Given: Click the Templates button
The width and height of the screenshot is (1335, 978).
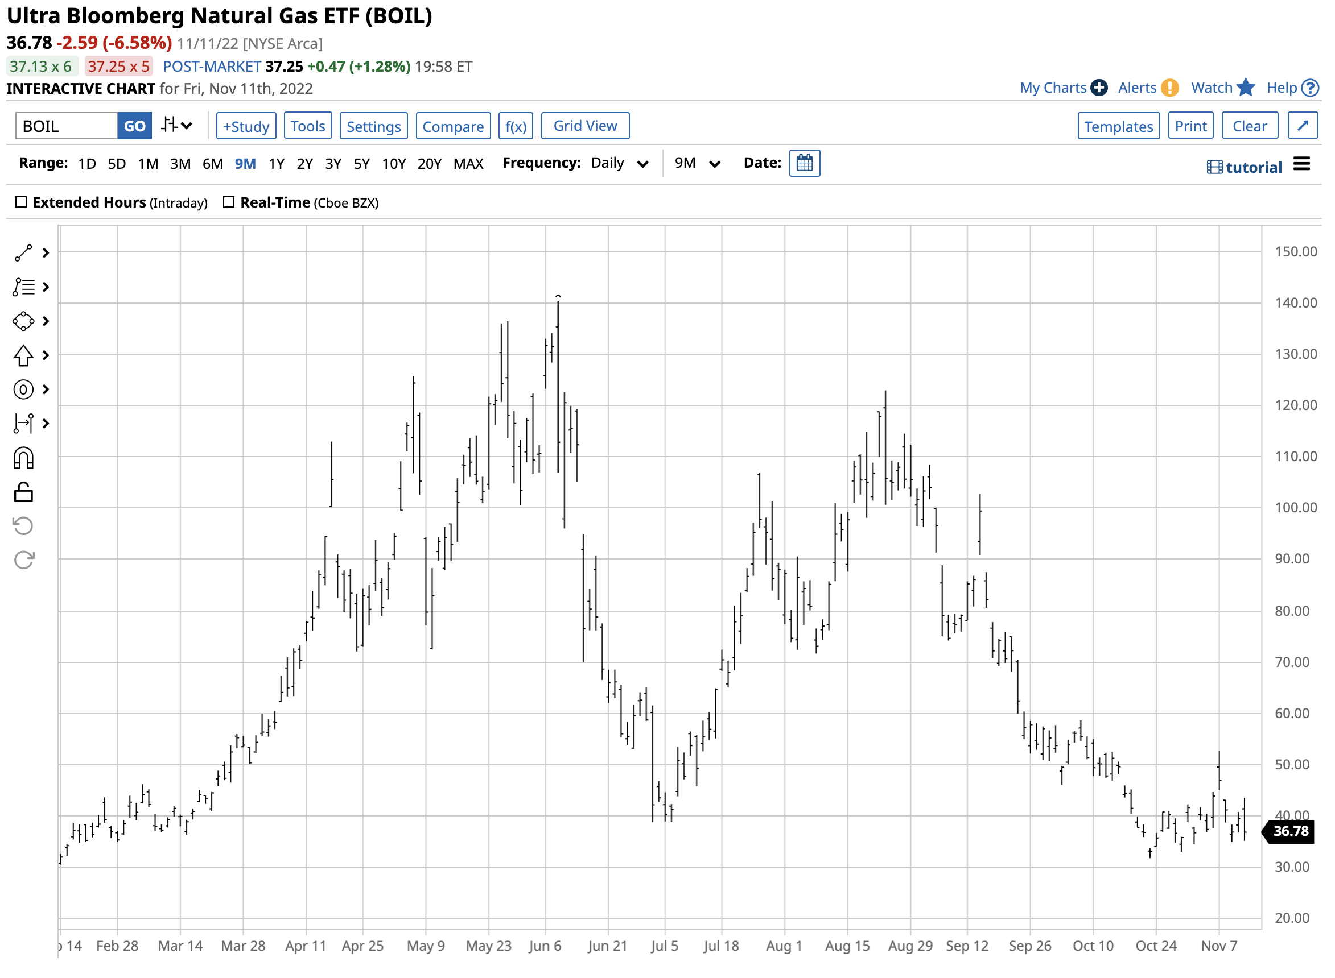Looking at the screenshot, I should [x=1118, y=127].
